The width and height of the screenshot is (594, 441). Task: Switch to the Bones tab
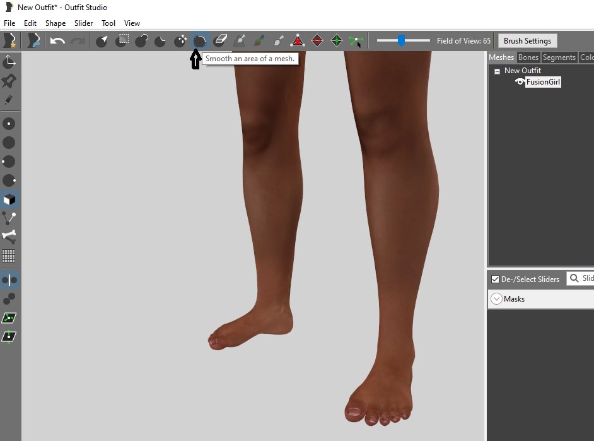[x=528, y=57]
